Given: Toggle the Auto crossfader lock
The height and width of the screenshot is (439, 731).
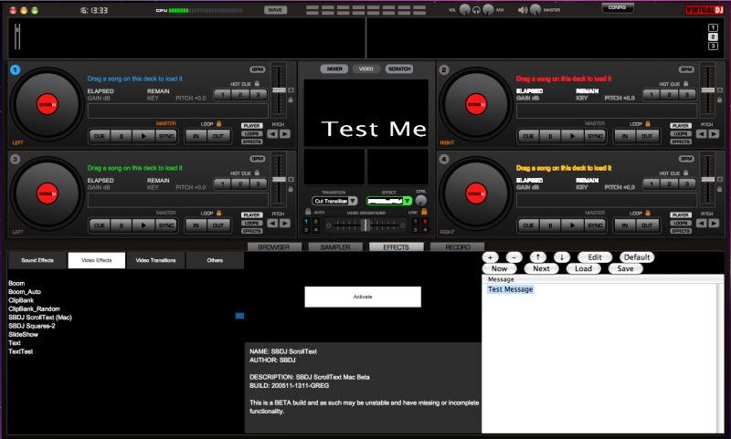Looking at the screenshot, I should (x=308, y=212).
